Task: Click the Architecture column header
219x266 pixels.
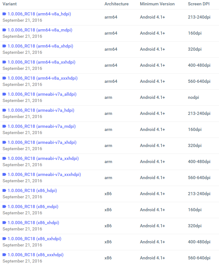Action: tap(116, 4)
